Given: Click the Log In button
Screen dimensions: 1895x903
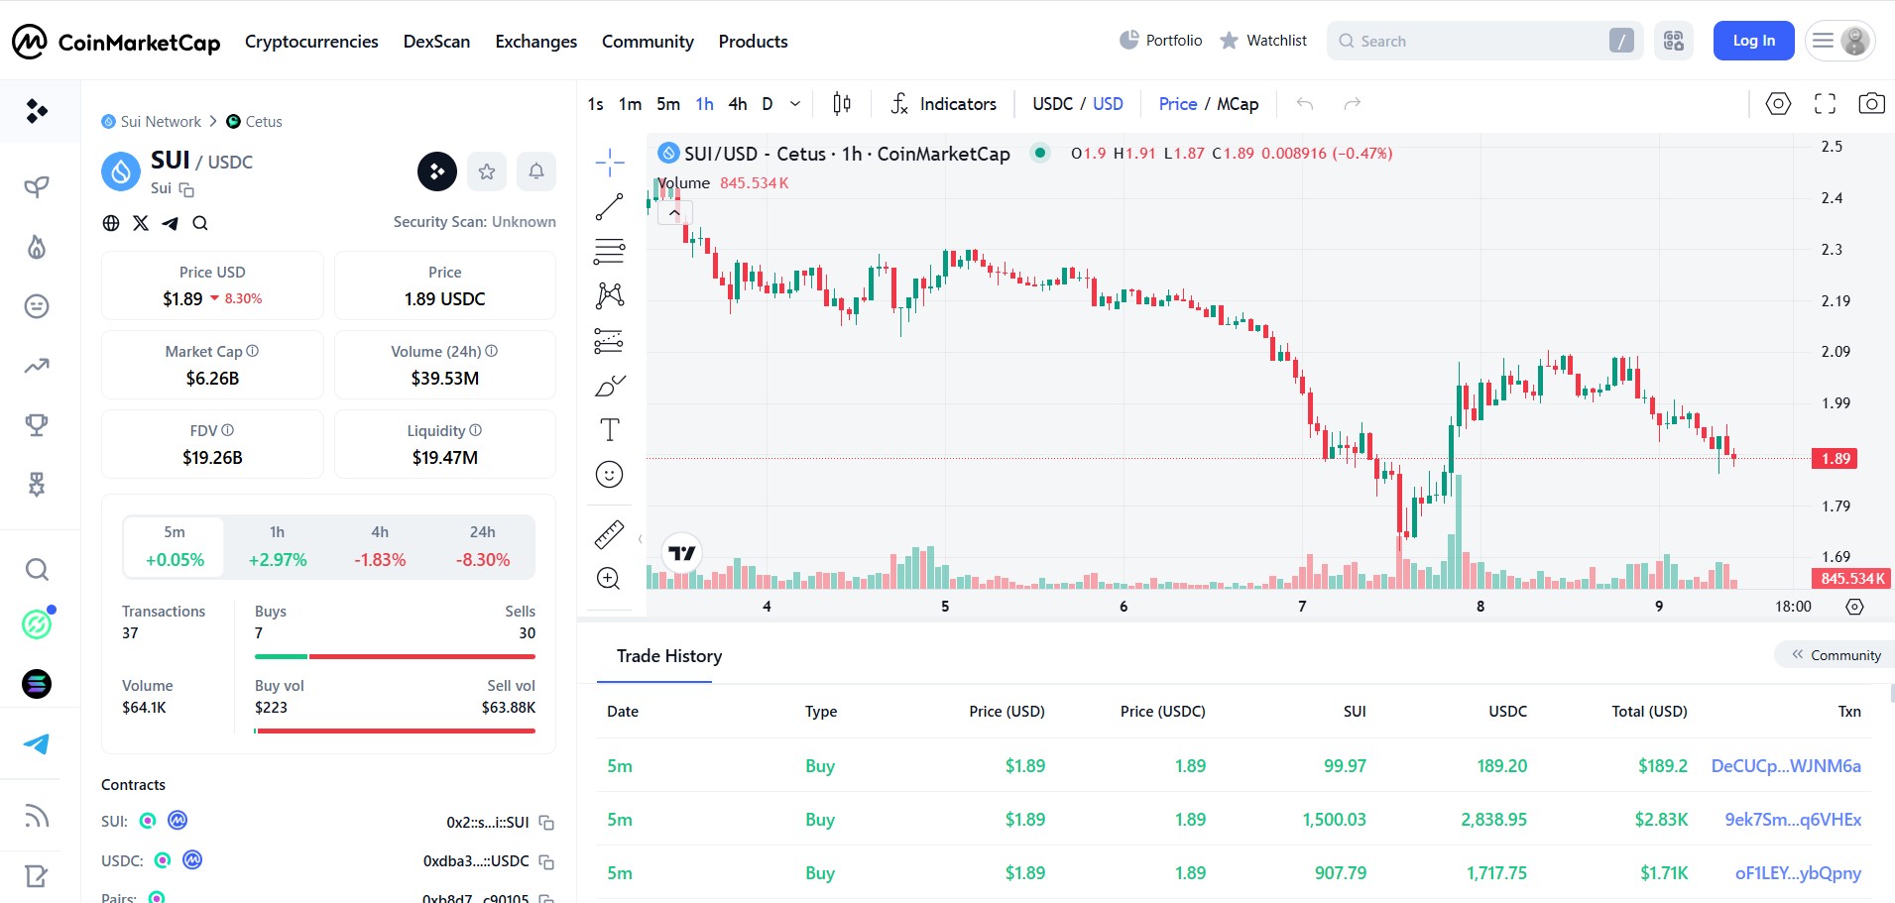Looking at the screenshot, I should click(x=1753, y=41).
